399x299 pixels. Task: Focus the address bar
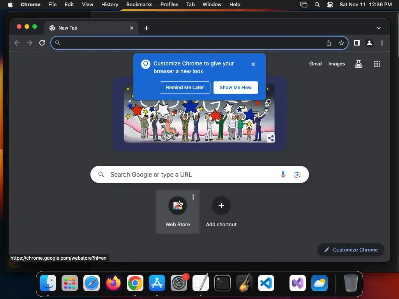pos(199,43)
